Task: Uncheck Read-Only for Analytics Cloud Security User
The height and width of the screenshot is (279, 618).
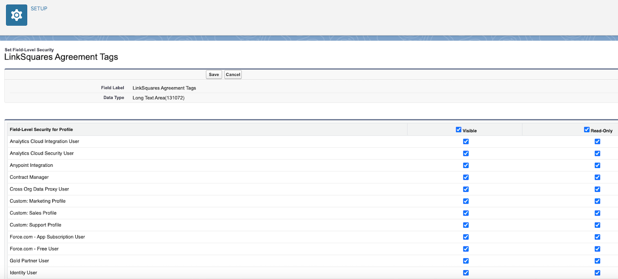Action: (597, 153)
